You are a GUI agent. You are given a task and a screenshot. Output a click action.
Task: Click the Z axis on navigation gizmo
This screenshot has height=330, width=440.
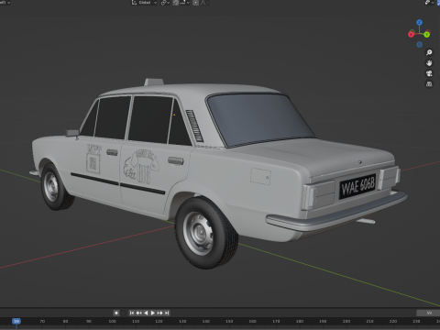419,22
